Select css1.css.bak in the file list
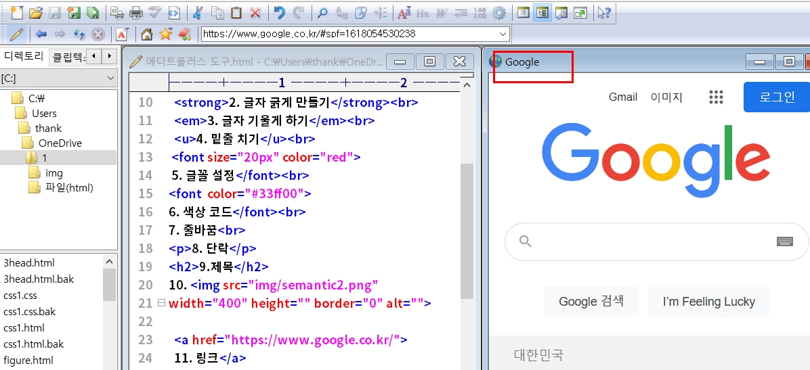The image size is (810, 370). pos(29,312)
